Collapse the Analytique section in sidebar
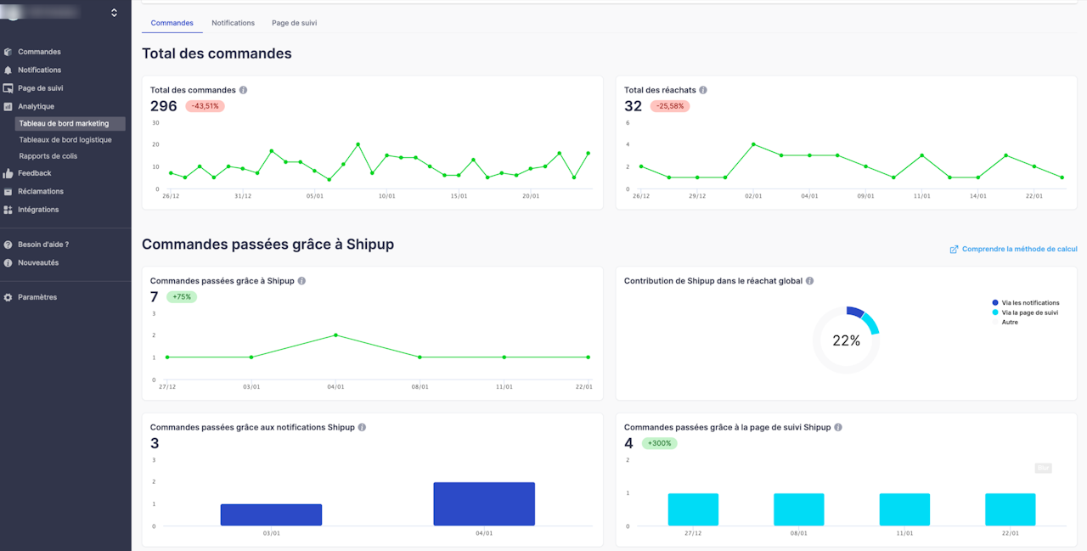The height and width of the screenshot is (551, 1087). 36,106
